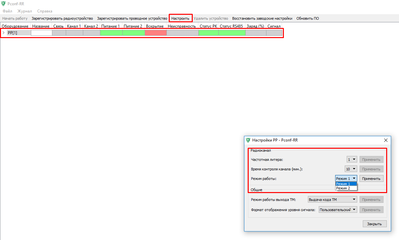Viewport: 399px width, 240px height.
Task: Click Обновить ПО in the toolbar
Action: click(307, 18)
